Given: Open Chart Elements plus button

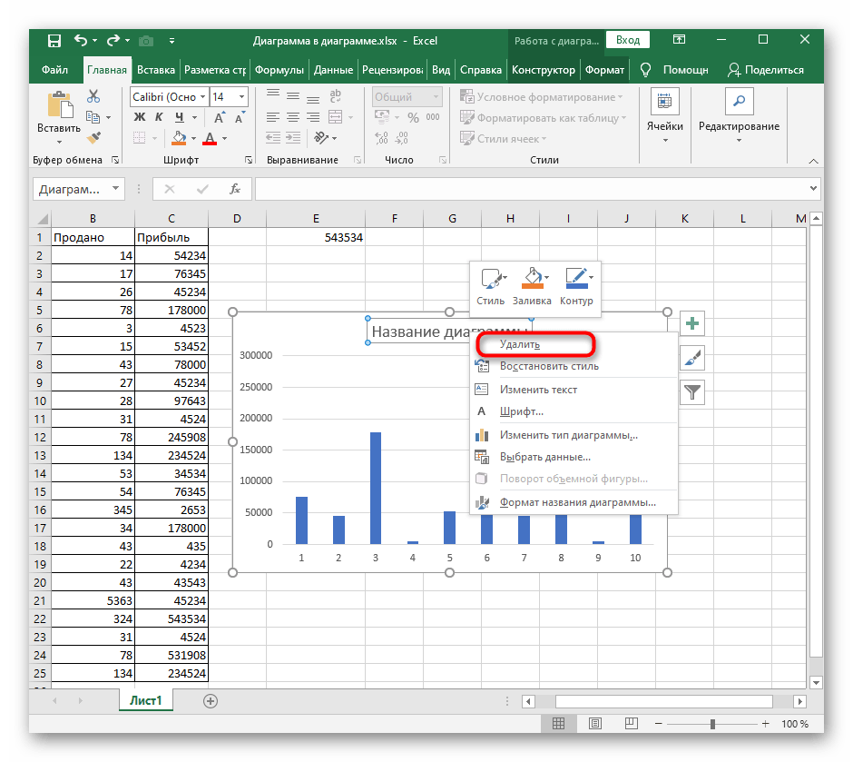Looking at the screenshot, I should [x=692, y=323].
